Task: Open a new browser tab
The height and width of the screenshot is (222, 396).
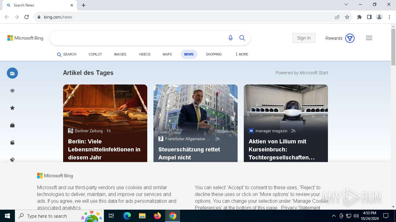Action: point(84,5)
